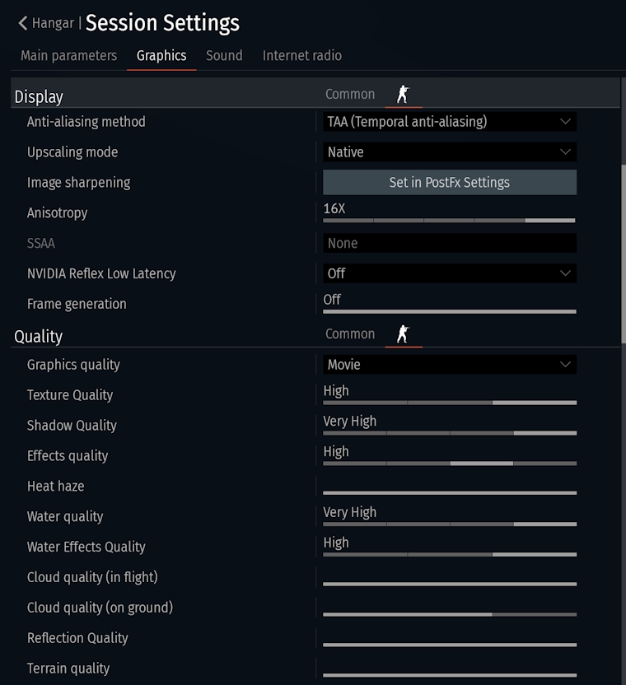Image resolution: width=626 pixels, height=685 pixels.
Task: Click the Session Settings title
Action: click(x=162, y=23)
